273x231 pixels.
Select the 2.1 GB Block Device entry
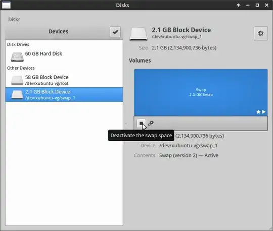click(64, 95)
